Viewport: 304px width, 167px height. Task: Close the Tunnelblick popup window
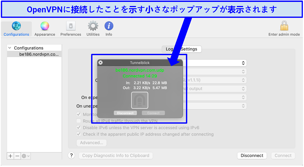[x=100, y=62]
